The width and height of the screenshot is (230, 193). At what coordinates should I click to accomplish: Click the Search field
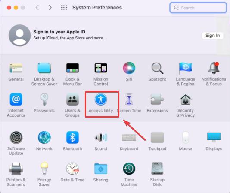coord(198,8)
